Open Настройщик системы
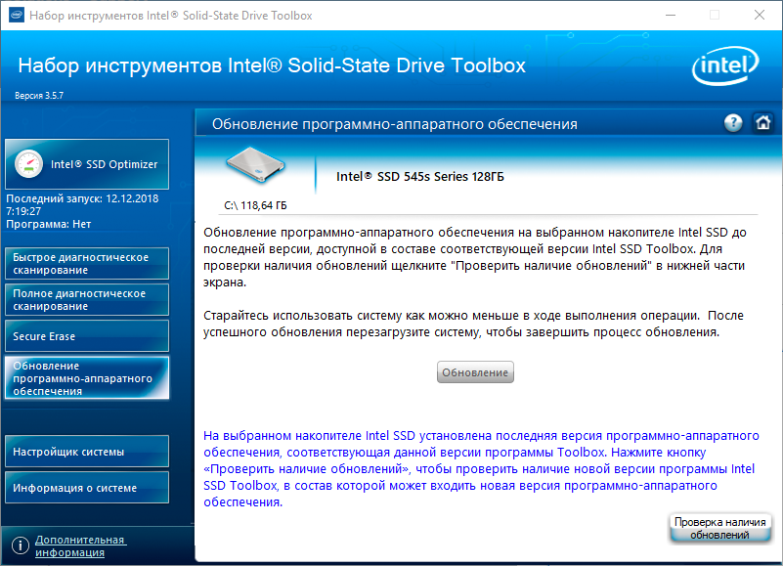Viewport: 783px width, 566px height. coord(86,452)
